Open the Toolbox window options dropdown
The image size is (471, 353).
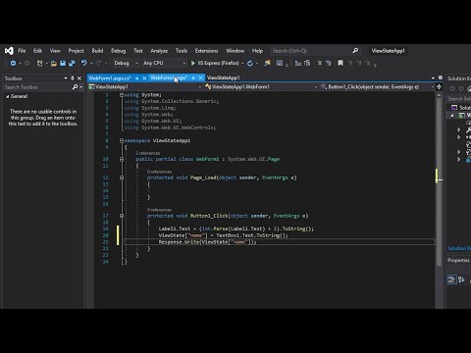pos(66,78)
